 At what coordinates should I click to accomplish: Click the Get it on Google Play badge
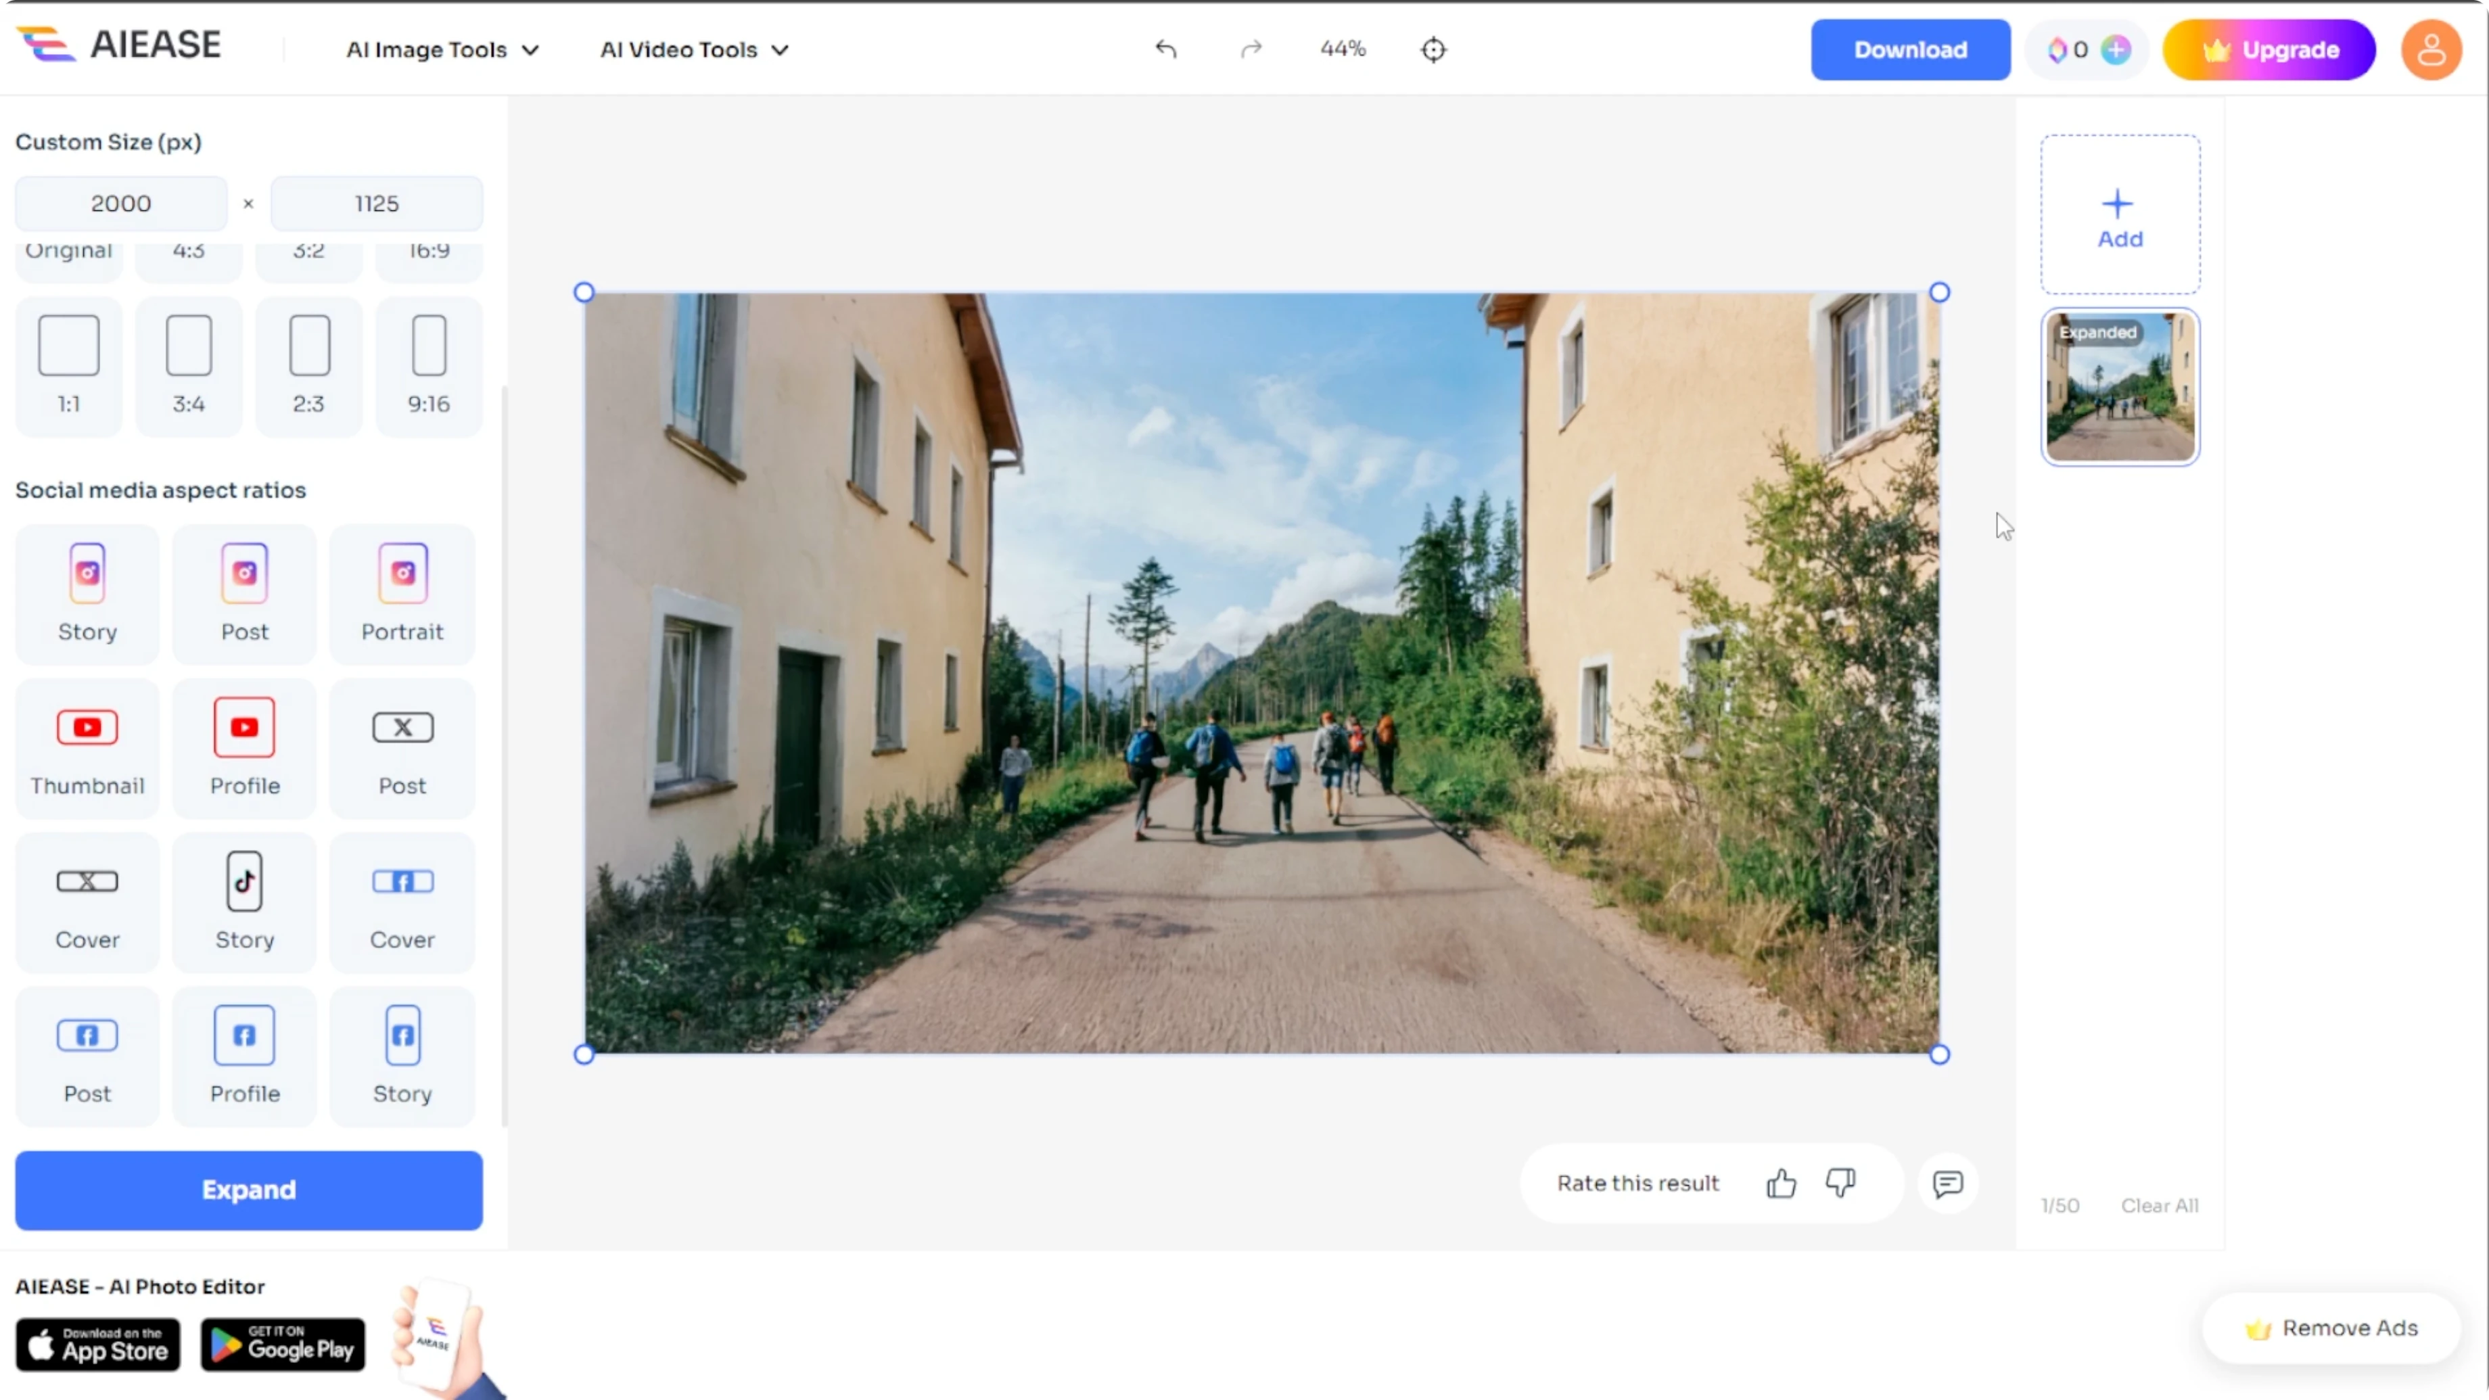(283, 1344)
